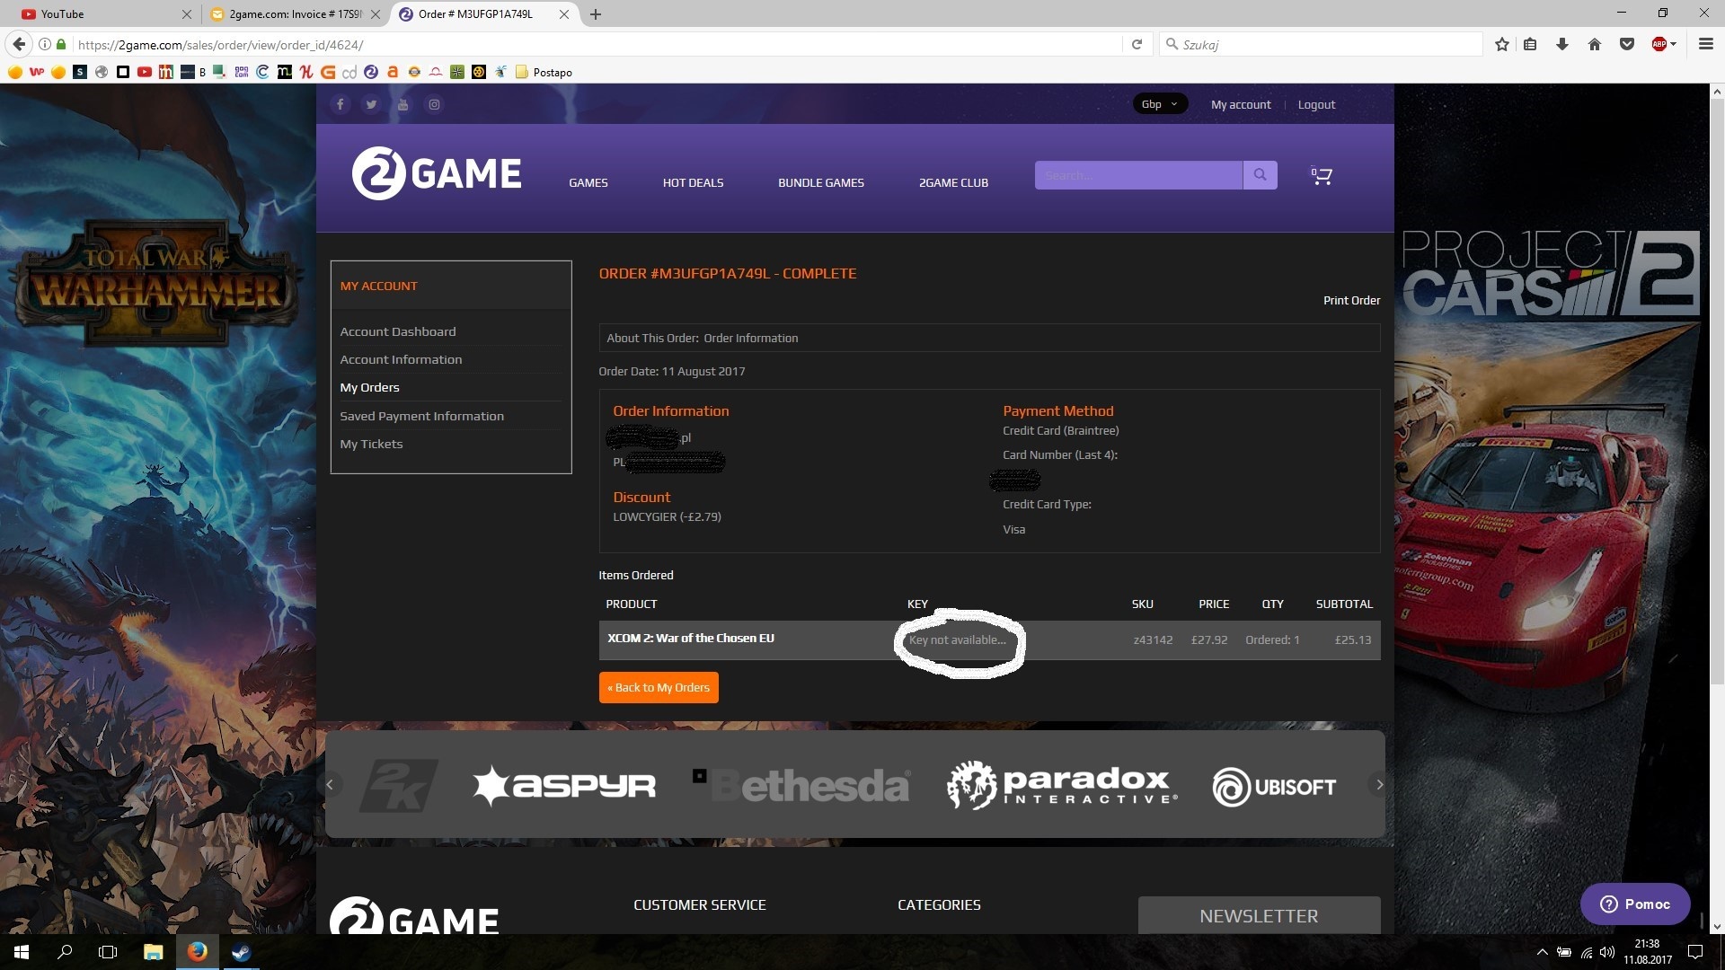Click the Project Cars 2 banner
Screen dimensions: 1725x970
coord(1552,508)
